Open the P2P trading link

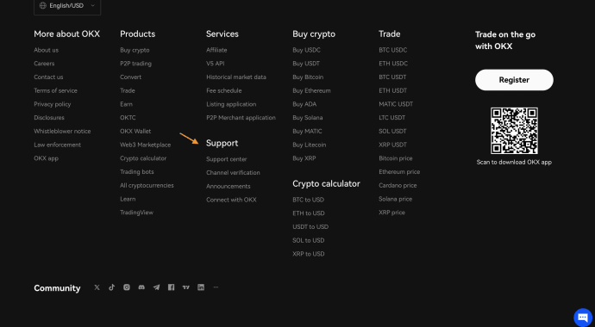coord(136,64)
